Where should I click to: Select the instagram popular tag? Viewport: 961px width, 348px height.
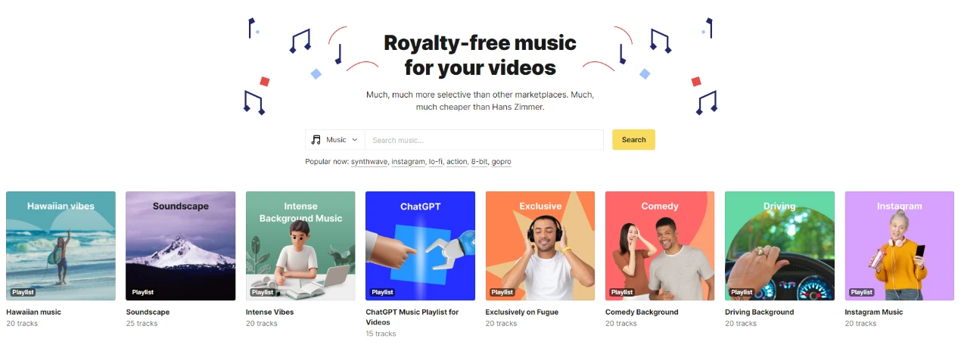pos(408,162)
